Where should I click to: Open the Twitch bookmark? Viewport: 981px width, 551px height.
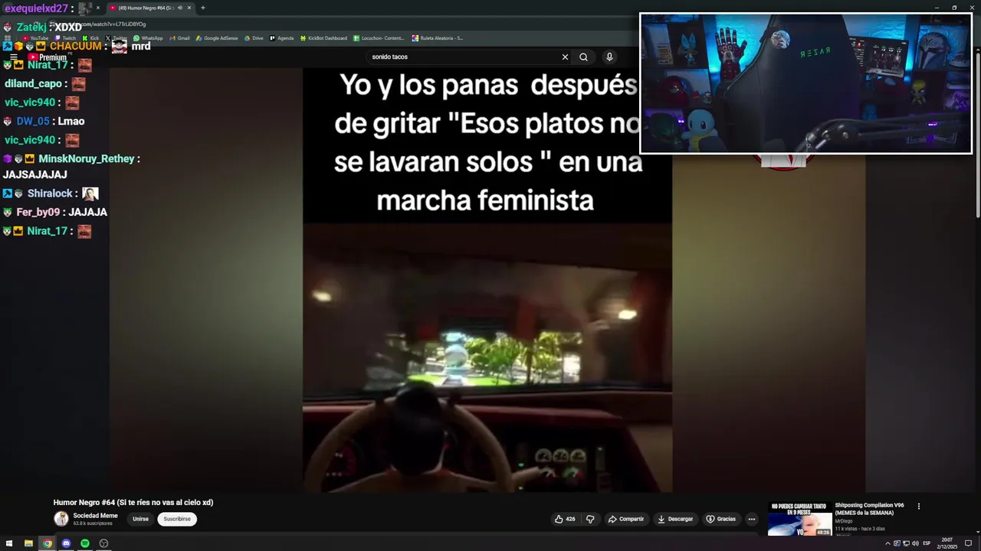65,37
